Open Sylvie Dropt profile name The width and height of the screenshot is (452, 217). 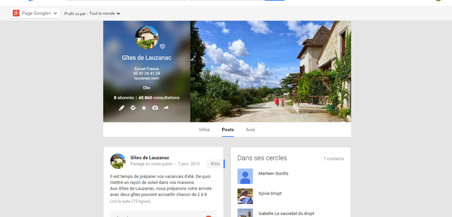(270, 193)
